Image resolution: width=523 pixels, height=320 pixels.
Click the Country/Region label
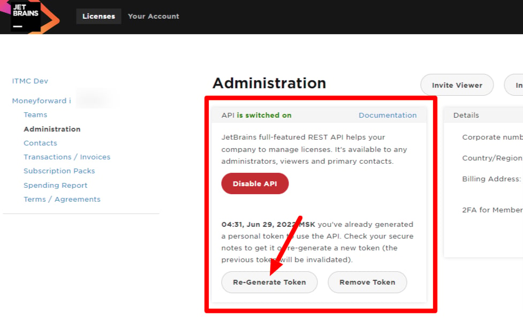pos(492,158)
